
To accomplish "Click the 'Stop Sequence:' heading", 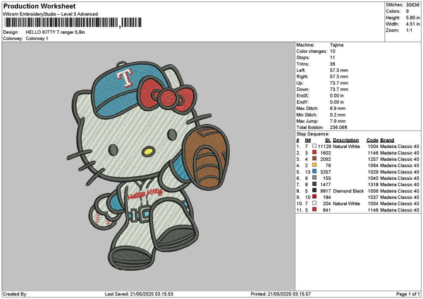I will (x=312, y=134).
